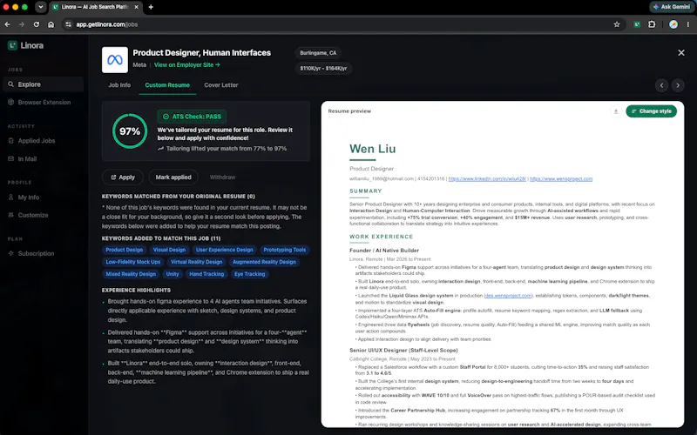
Task: Go to next job with right chevron
Action: [678, 85]
